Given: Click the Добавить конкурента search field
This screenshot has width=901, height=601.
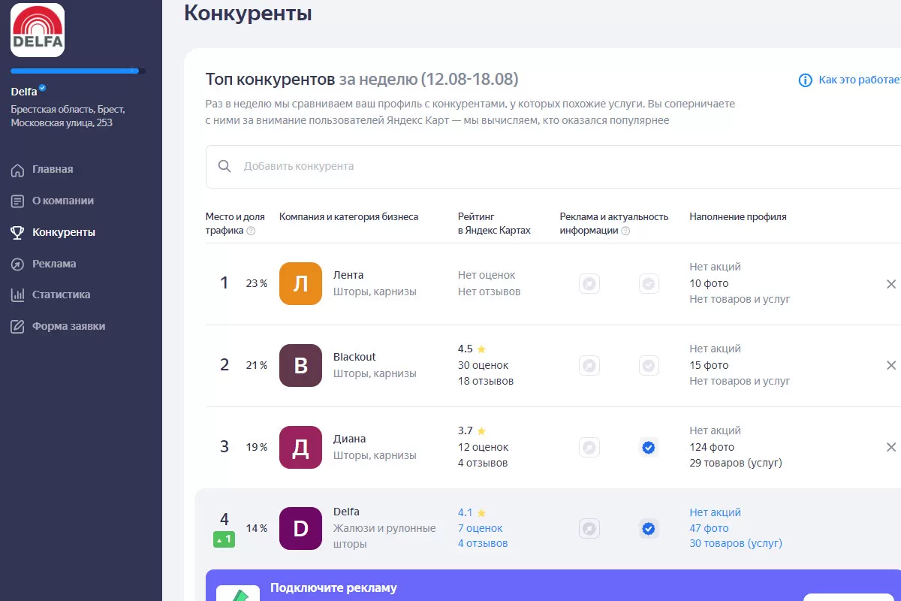Looking at the screenshot, I should (553, 166).
